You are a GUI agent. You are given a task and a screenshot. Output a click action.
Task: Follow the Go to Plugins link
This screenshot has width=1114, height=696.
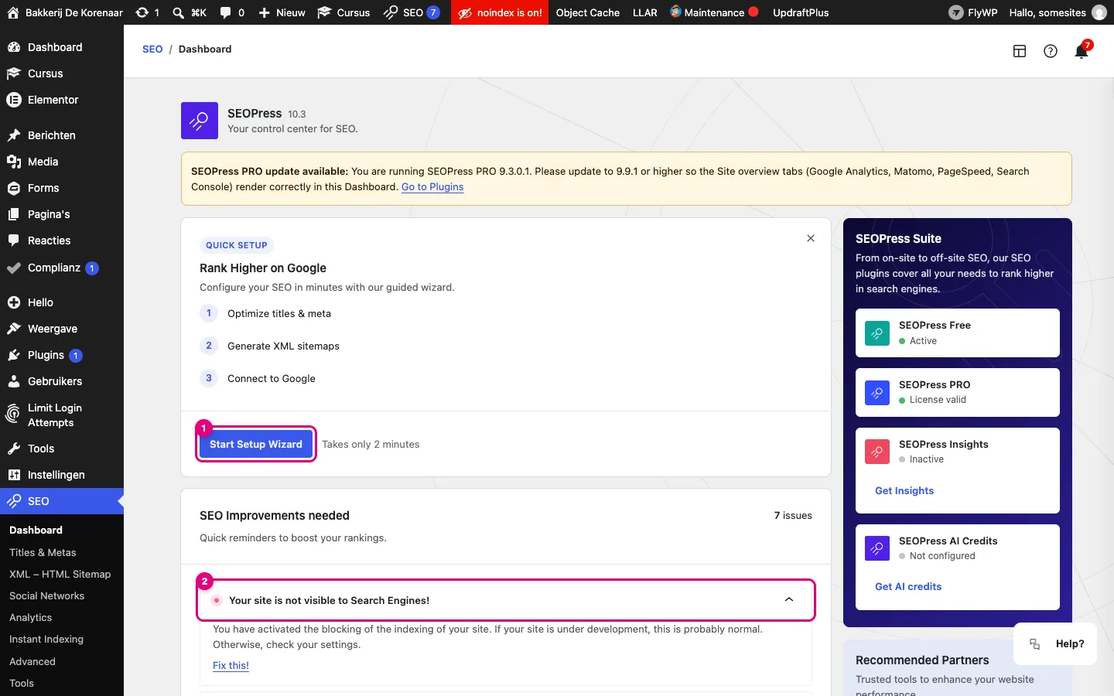click(432, 186)
